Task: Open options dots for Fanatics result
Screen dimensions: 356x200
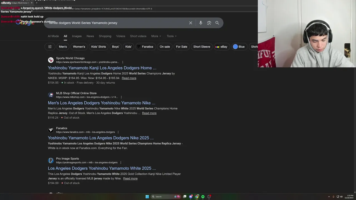Action: tap(118, 132)
